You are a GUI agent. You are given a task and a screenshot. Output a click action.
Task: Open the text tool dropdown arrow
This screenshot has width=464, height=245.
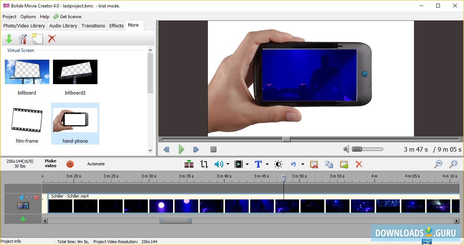(267, 164)
